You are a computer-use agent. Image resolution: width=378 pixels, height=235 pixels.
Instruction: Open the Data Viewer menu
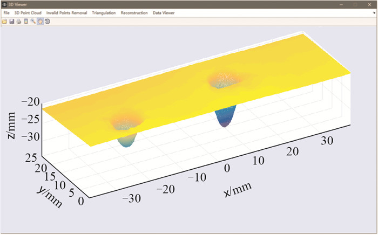164,12
